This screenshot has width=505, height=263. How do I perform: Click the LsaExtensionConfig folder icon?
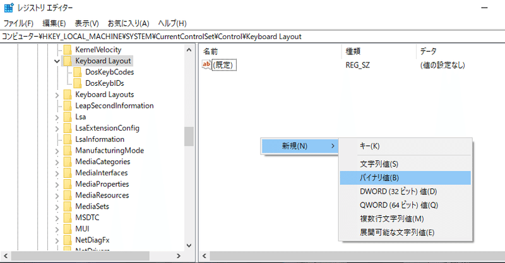(68, 128)
